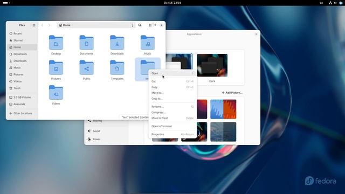345x194 pixels.
Task: Expand the view options dropdown arrow
Action: [155, 25]
